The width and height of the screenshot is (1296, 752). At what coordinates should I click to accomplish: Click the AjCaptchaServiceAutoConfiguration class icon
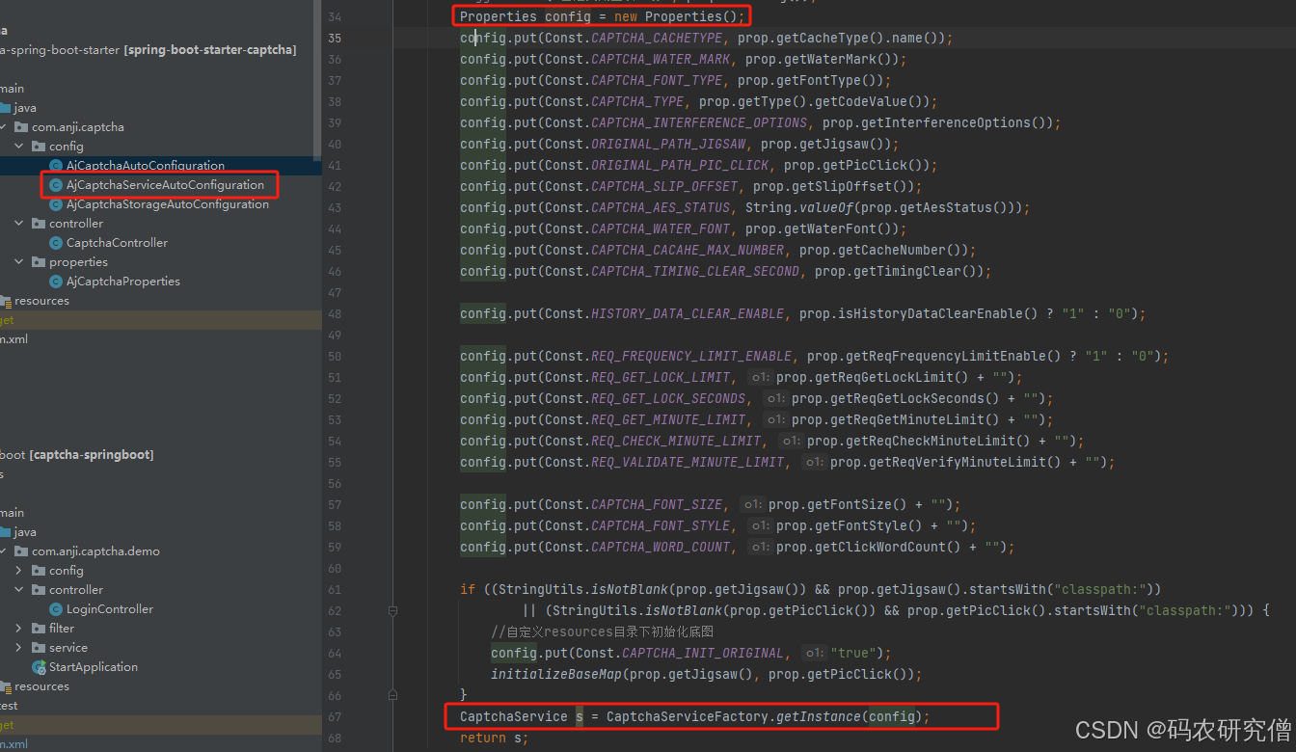(x=56, y=185)
